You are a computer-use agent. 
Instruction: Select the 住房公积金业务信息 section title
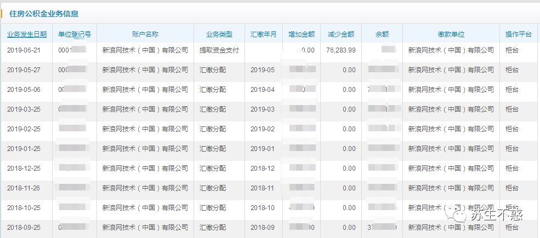click(44, 14)
